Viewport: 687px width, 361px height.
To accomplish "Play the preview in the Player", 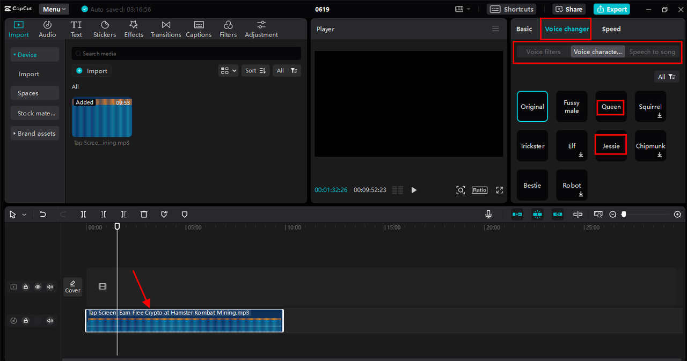I will click(x=414, y=190).
